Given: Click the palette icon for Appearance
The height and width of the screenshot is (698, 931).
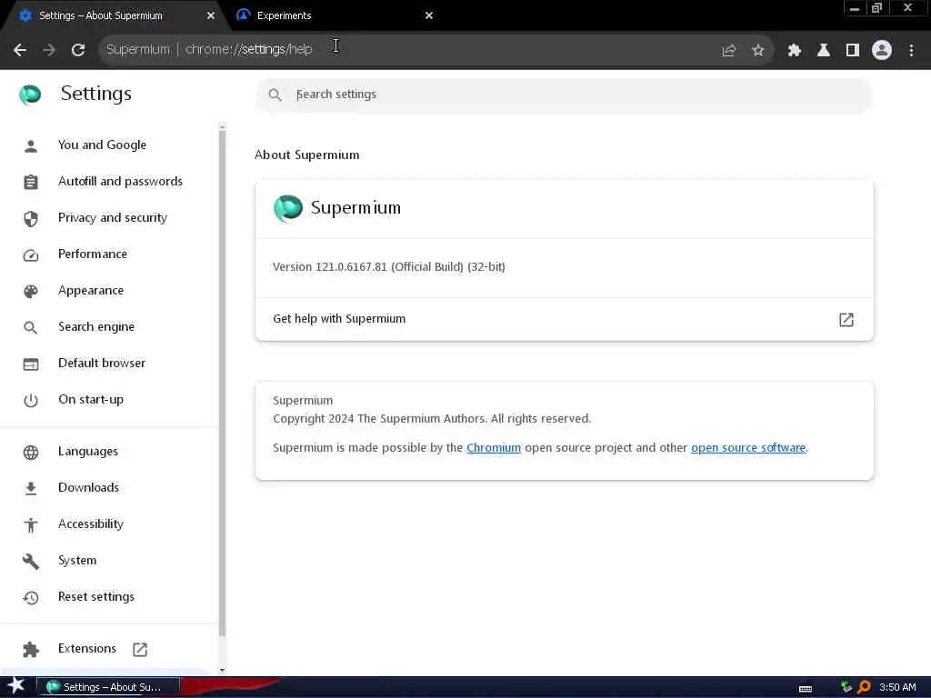Looking at the screenshot, I should point(31,292).
